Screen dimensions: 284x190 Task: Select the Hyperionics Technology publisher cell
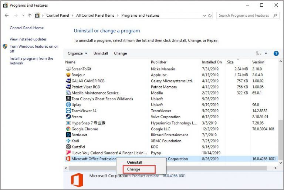(174, 123)
